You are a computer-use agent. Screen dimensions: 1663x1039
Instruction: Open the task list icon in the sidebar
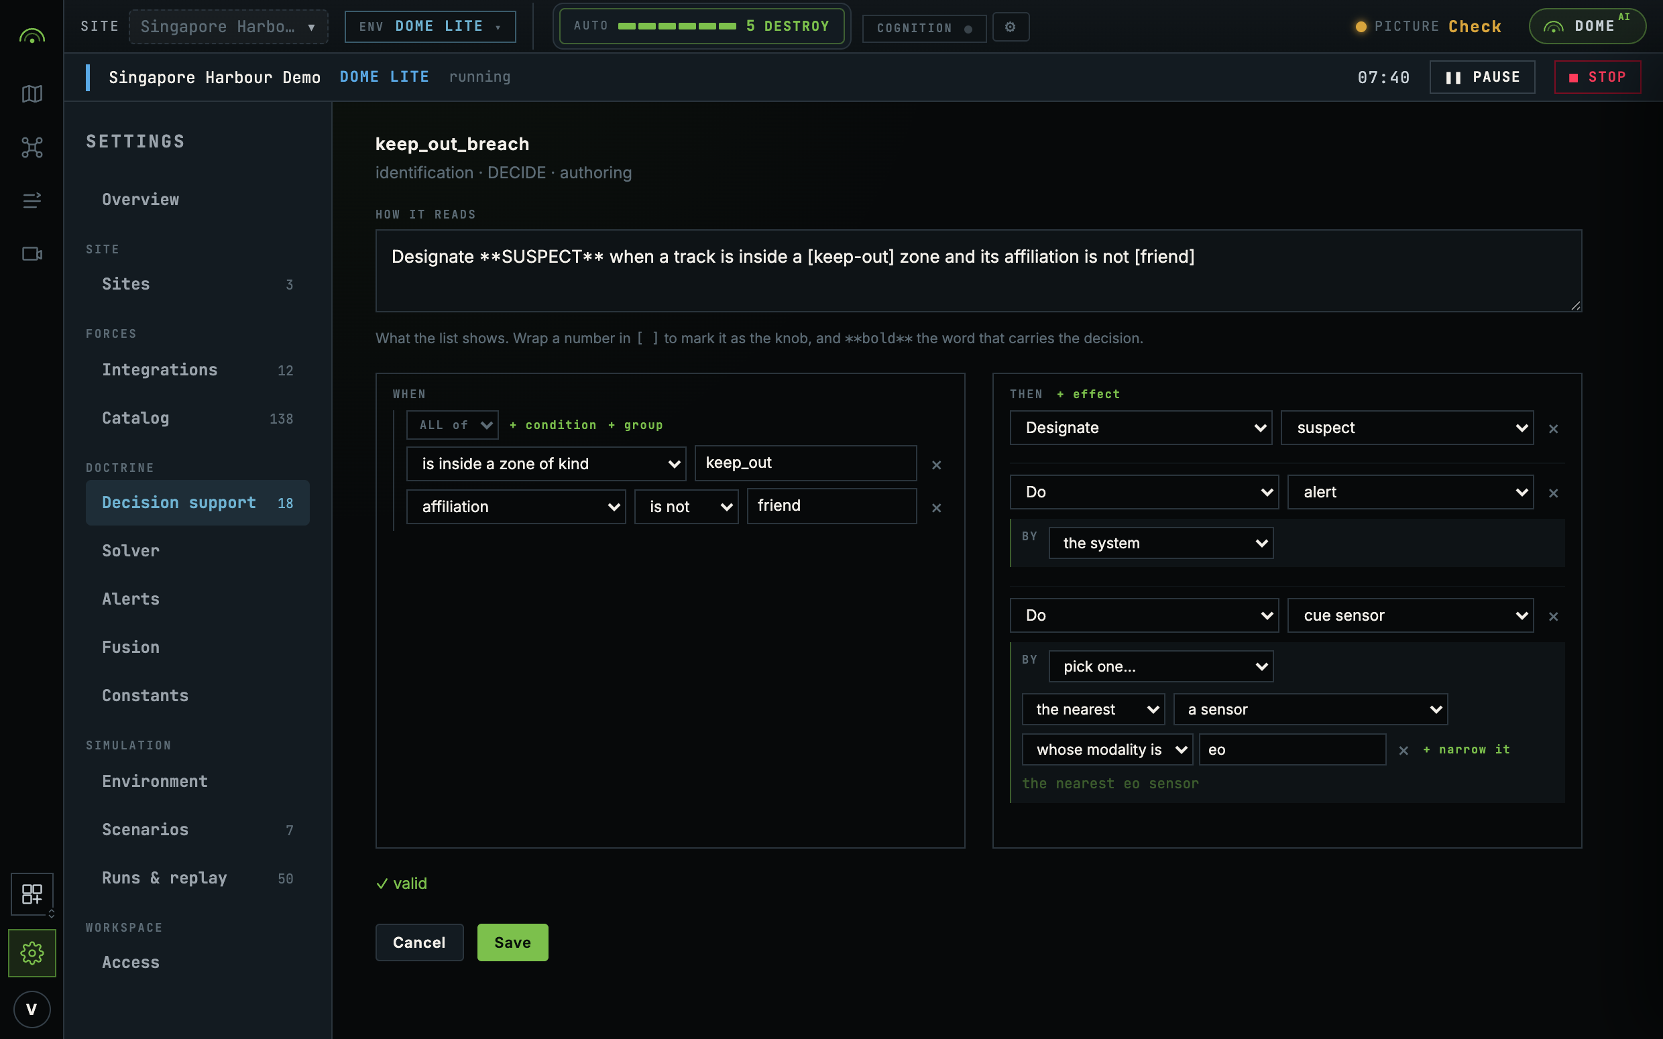tap(32, 200)
